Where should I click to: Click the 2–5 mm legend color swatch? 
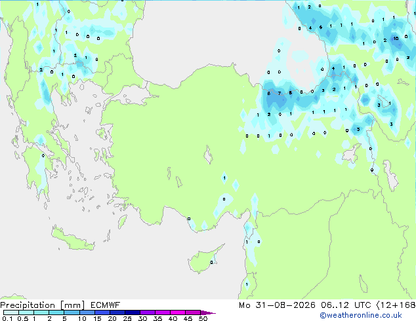pyautogui.click(x=56, y=312)
